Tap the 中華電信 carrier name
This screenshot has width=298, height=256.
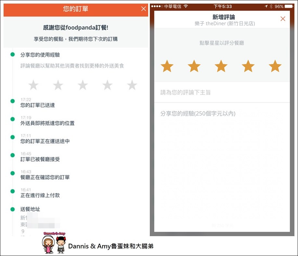coord(173,7)
